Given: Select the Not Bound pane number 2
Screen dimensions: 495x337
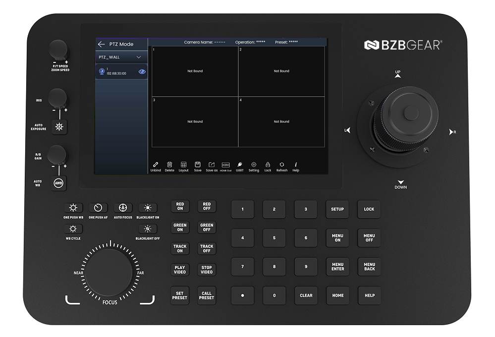Looking at the screenshot, I should pyautogui.click(x=281, y=71).
